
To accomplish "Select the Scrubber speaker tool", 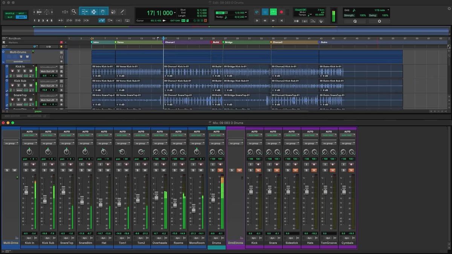I will pos(113,12).
